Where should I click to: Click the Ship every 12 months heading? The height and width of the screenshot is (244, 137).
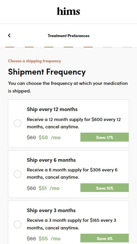tap(52, 109)
